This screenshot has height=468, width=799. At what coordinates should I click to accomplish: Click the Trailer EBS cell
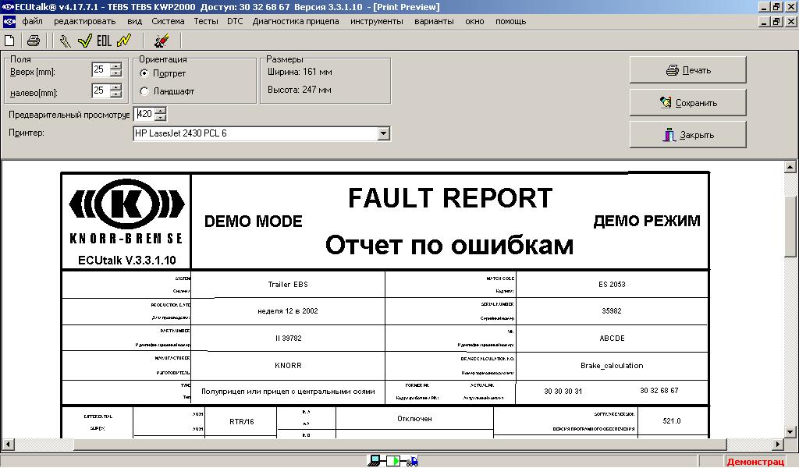pyautogui.click(x=288, y=285)
